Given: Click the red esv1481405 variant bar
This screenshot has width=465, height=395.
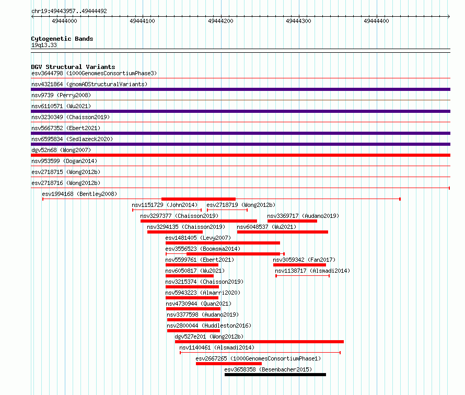Looking at the screenshot, I should 223,243.
